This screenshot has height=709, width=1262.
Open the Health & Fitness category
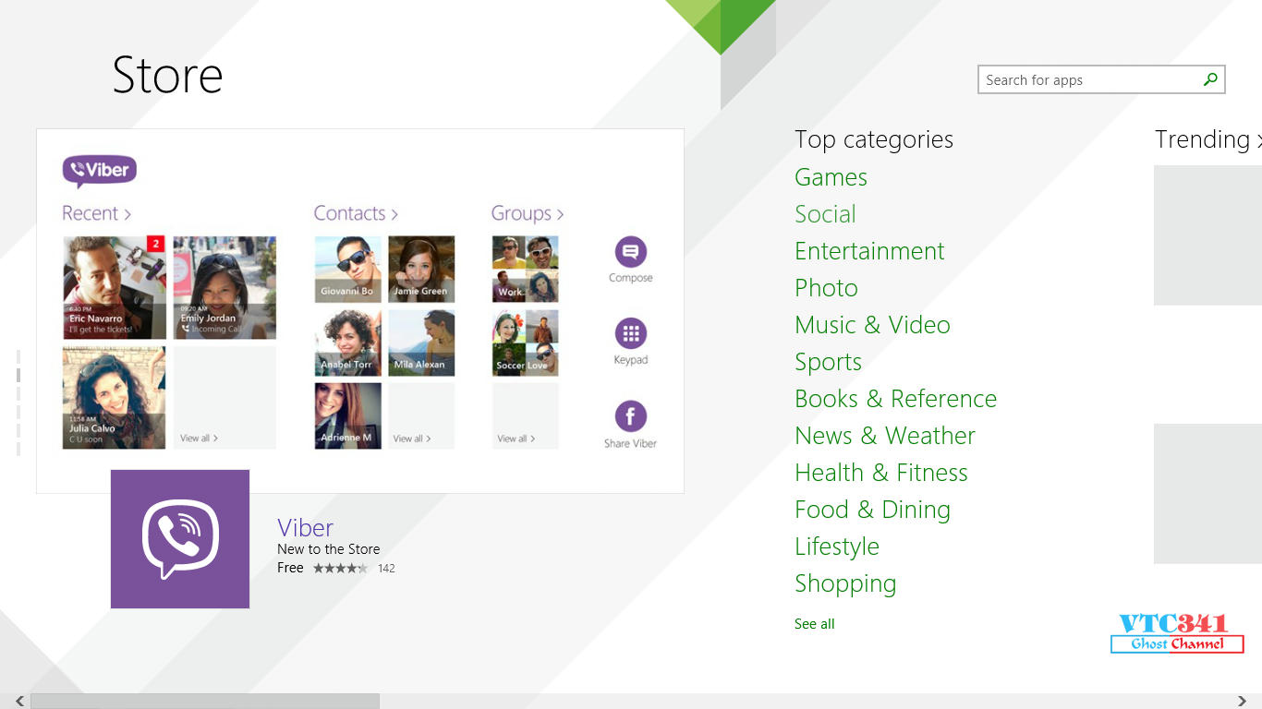point(881,473)
